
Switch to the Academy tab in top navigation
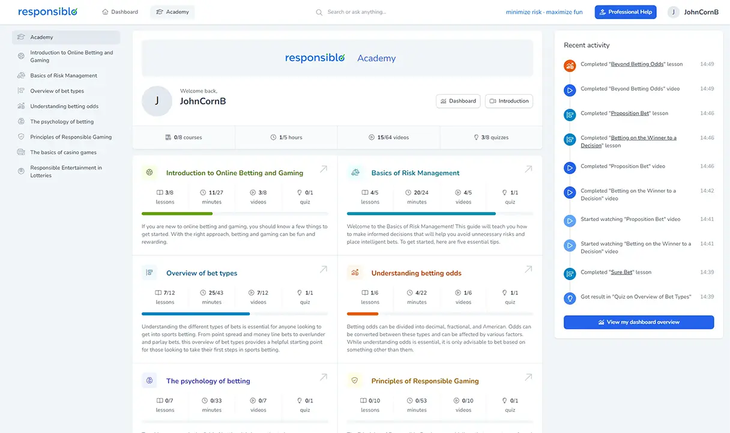pyautogui.click(x=172, y=11)
